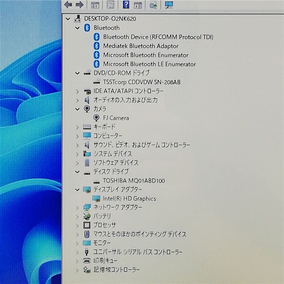Expand the マウスとそのほかのポインティング デバイス category

(x=77, y=234)
